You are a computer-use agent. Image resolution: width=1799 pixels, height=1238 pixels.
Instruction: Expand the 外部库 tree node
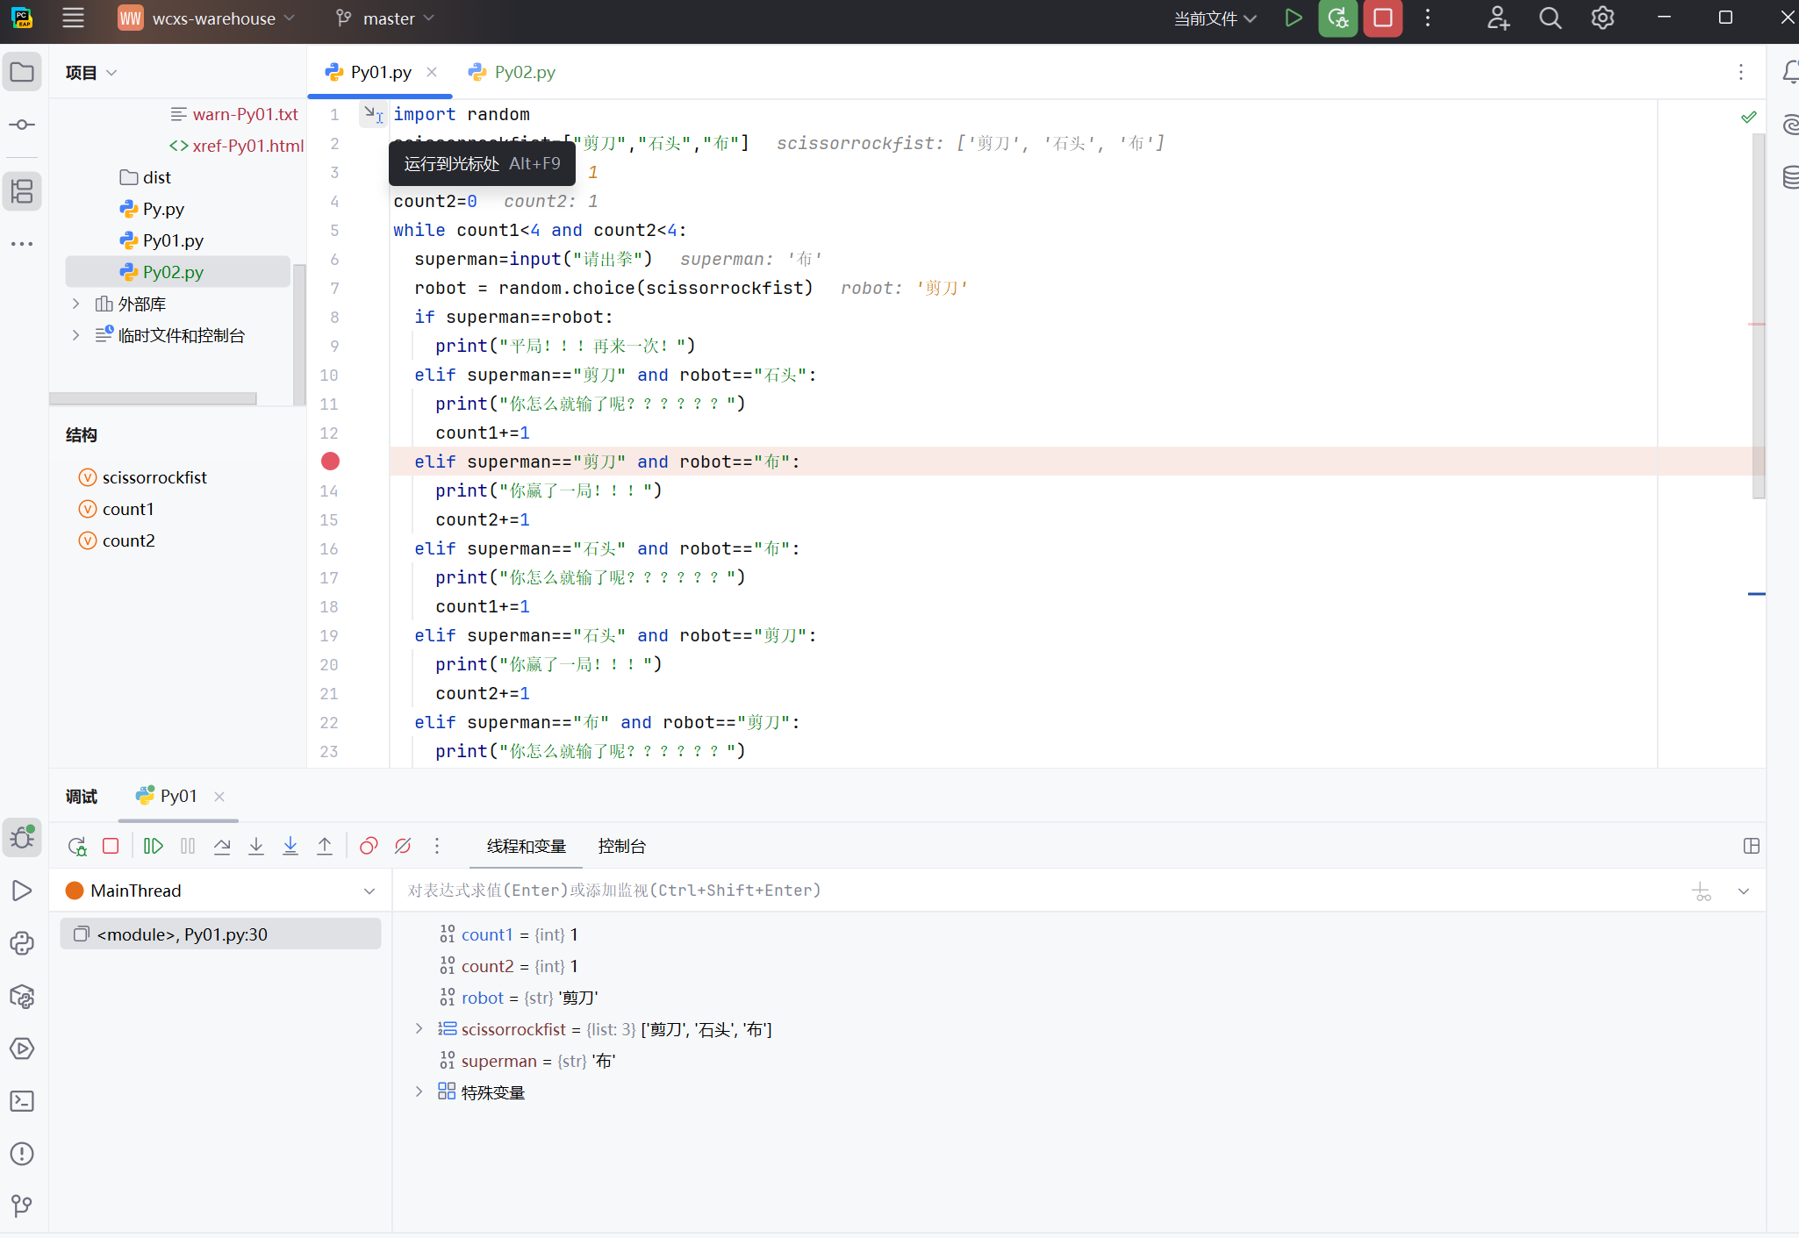(x=76, y=304)
